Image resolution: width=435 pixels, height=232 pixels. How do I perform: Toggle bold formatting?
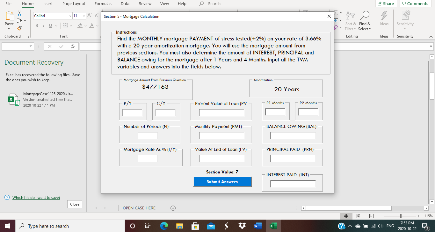pos(37,25)
